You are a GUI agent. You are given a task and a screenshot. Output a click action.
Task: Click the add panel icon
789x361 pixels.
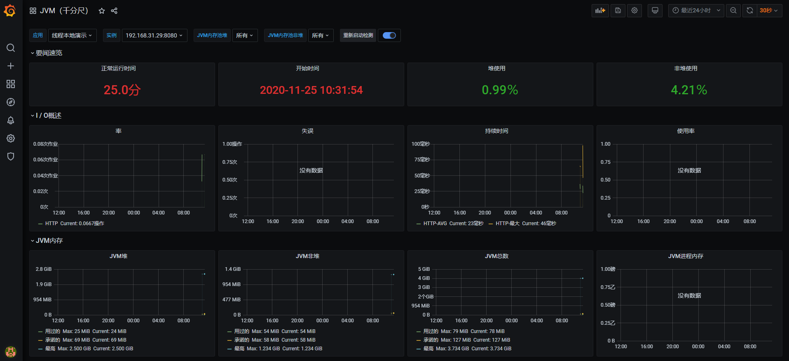click(600, 11)
